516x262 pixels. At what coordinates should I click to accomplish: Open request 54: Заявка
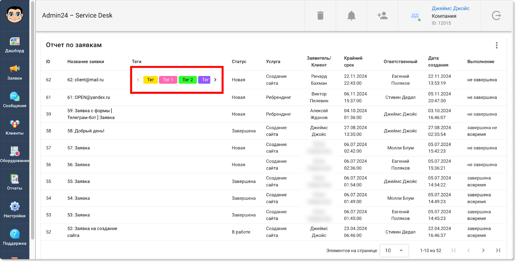(79, 198)
